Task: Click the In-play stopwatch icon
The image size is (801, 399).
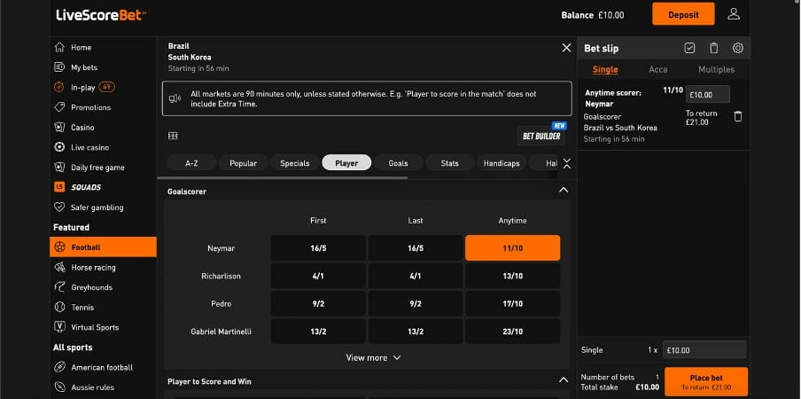Action: (59, 88)
